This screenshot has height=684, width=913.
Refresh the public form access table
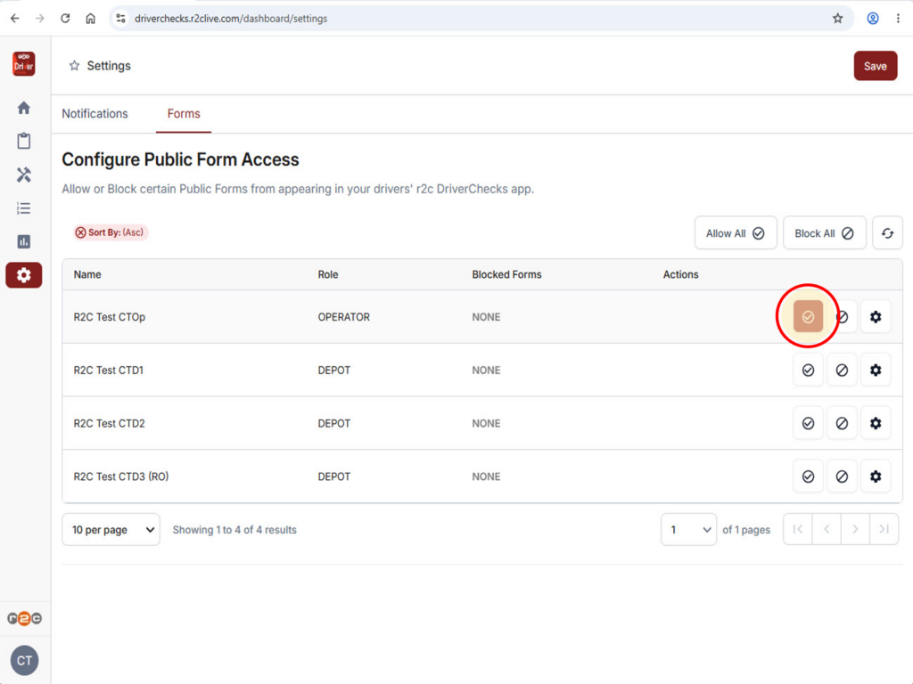coord(887,233)
